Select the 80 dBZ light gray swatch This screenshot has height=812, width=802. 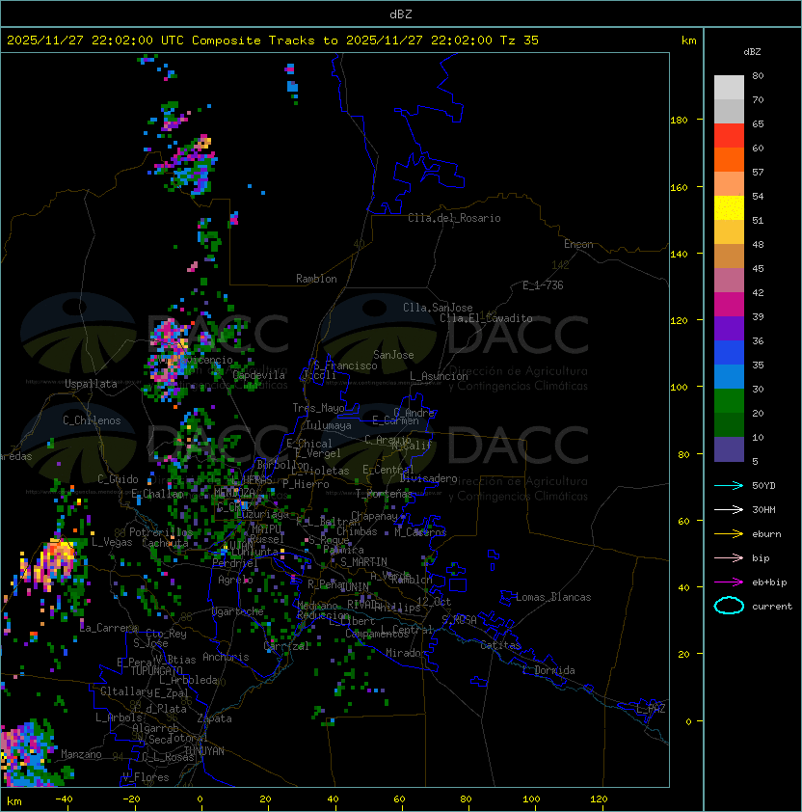pos(729,87)
